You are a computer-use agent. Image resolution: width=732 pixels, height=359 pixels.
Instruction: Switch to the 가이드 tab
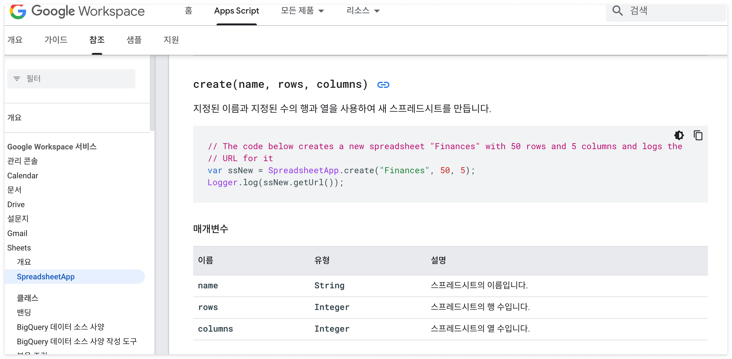56,40
